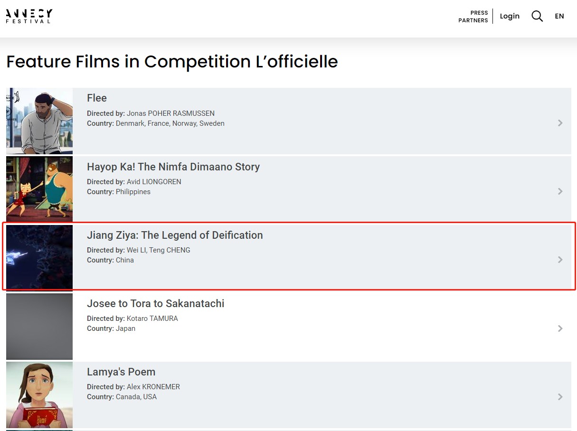Open the Flee film title
The image size is (577, 431).
click(97, 98)
